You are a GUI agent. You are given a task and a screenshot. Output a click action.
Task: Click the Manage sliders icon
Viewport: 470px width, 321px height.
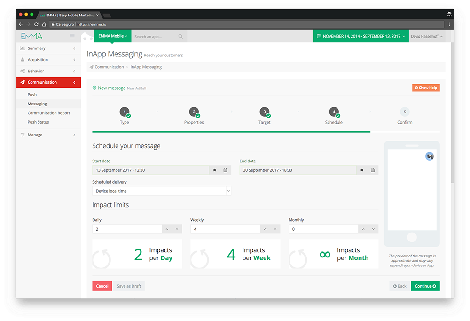(22, 135)
